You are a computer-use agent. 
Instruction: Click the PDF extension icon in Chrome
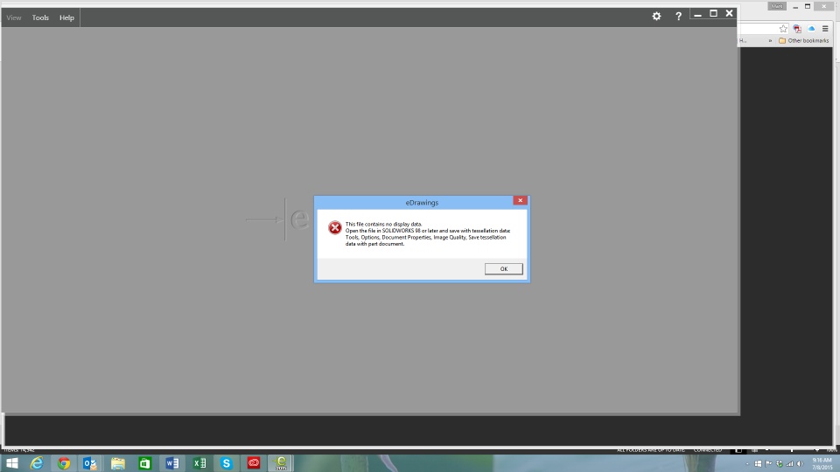coord(797,29)
